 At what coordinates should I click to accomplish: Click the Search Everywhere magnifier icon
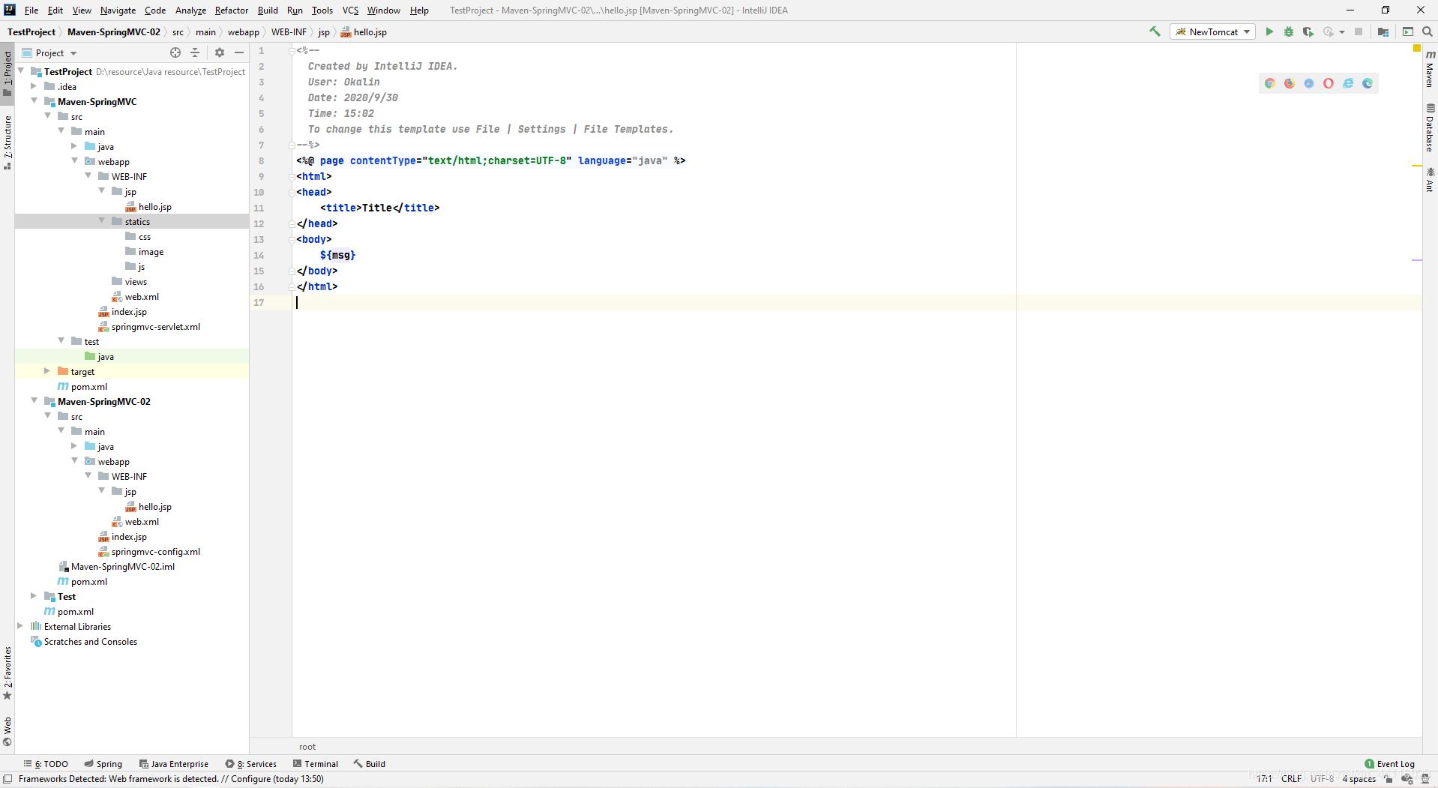(x=1428, y=31)
